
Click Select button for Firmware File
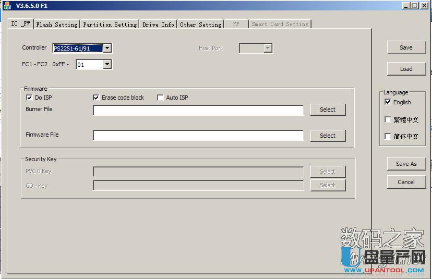tap(328, 136)
